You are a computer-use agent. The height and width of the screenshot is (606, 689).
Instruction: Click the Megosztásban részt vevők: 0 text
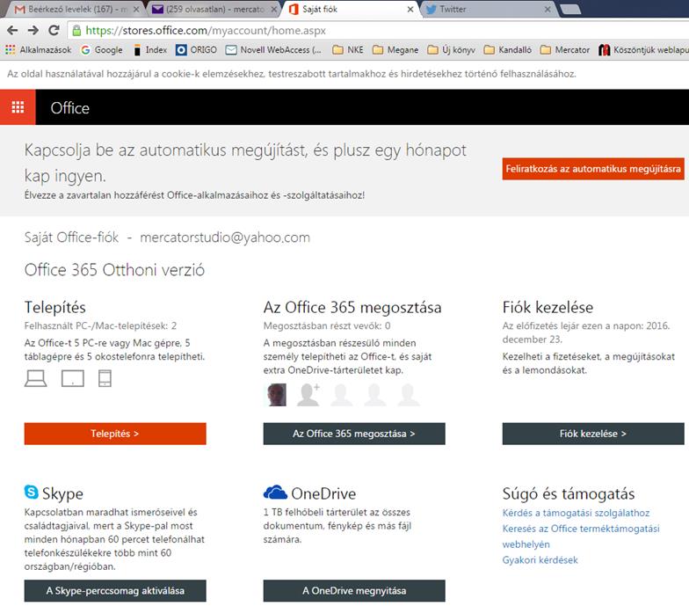[x=327, y=325]
